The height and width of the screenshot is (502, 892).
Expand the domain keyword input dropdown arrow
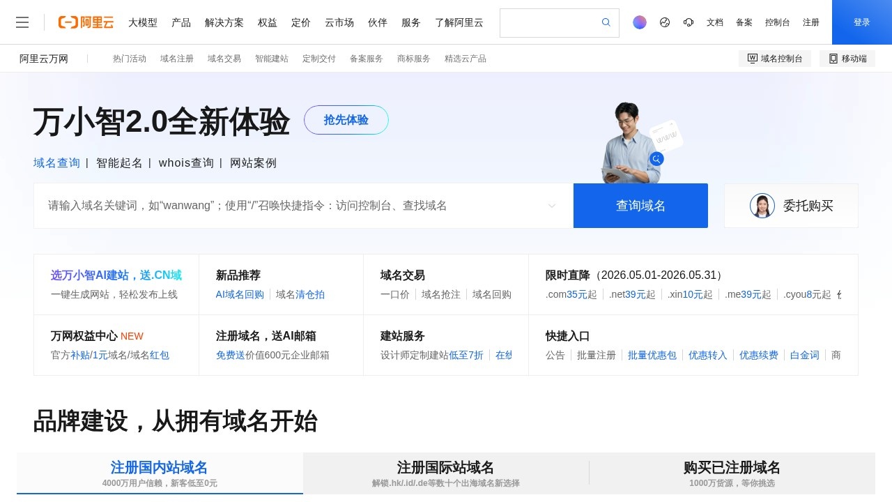[552, 206]
